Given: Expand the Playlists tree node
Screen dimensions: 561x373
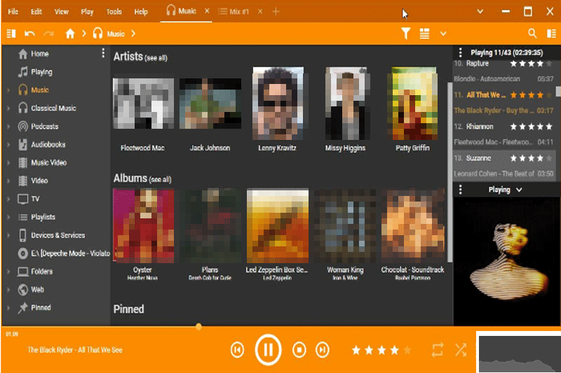Looking at the screenshot, I should (x=8, y=217).
